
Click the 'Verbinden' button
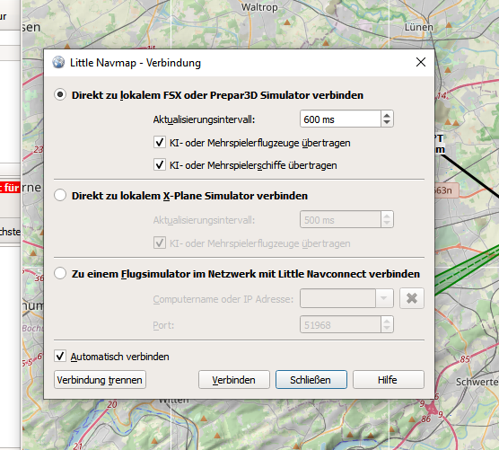pyautogui.click(x=234, y=380)
